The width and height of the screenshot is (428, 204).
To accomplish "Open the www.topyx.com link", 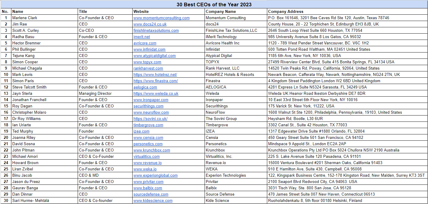I will pyautogui.click(x=147, y=62).
